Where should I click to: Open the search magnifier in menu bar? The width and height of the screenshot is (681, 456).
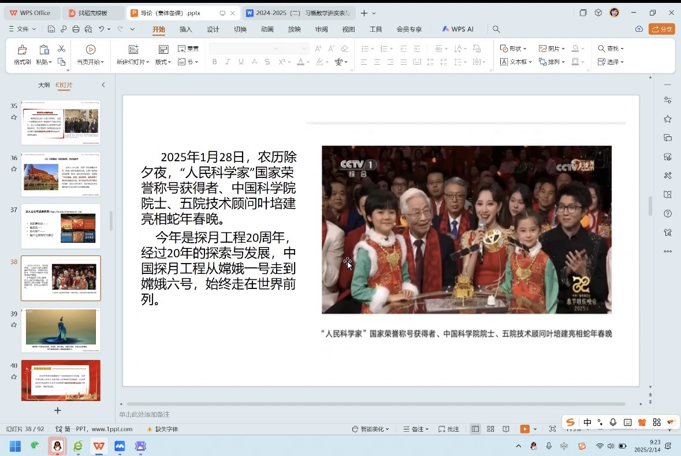tap(496, 29)
